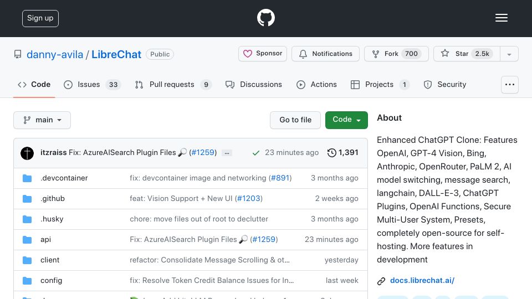Open the hamburger navigation menu
Viewport: 532px width, 299px height.
point(501,18)
